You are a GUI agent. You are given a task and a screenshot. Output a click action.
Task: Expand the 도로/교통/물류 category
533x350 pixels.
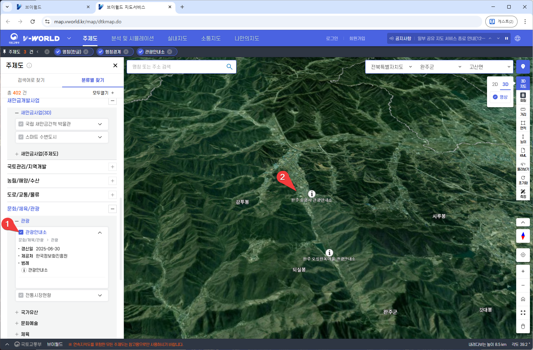click(113, 195)
